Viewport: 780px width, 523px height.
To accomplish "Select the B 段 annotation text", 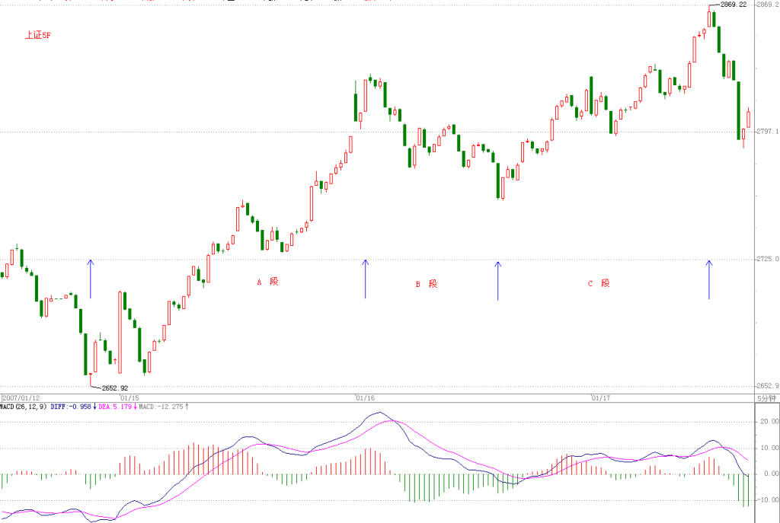I will [x=427, y=284].
